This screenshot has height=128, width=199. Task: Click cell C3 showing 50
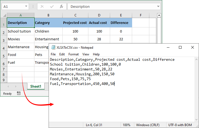pyautogui.click(x=75, y=39)
